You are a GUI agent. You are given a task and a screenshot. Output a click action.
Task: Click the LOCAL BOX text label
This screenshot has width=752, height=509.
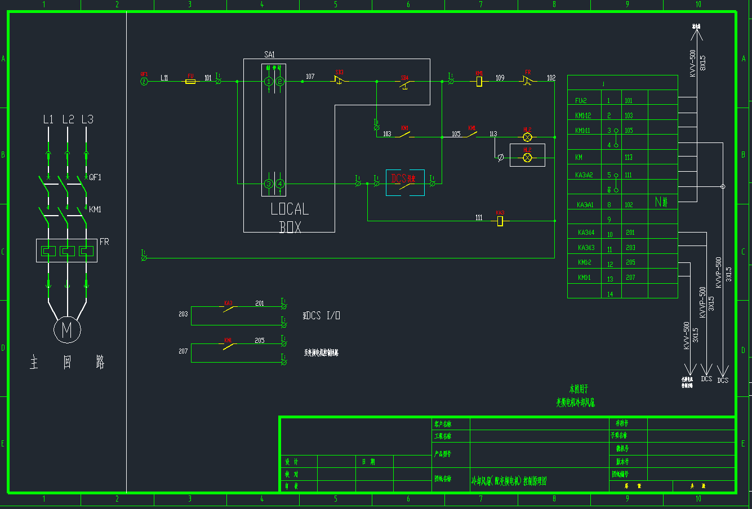coord(290,218)
